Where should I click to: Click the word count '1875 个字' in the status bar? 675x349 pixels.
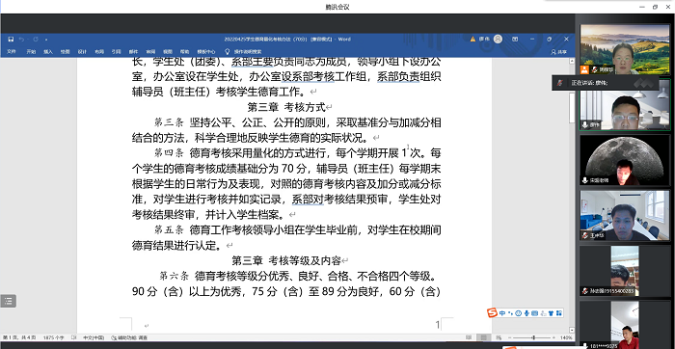pos(53,337)
